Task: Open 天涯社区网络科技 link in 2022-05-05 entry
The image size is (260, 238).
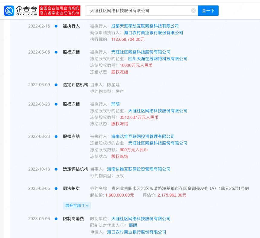Action: pos(141,52)
